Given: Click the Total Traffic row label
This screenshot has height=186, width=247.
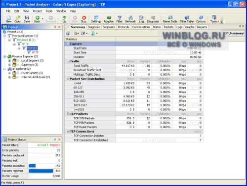Looking at the screenshot, I should coord(81,66).
